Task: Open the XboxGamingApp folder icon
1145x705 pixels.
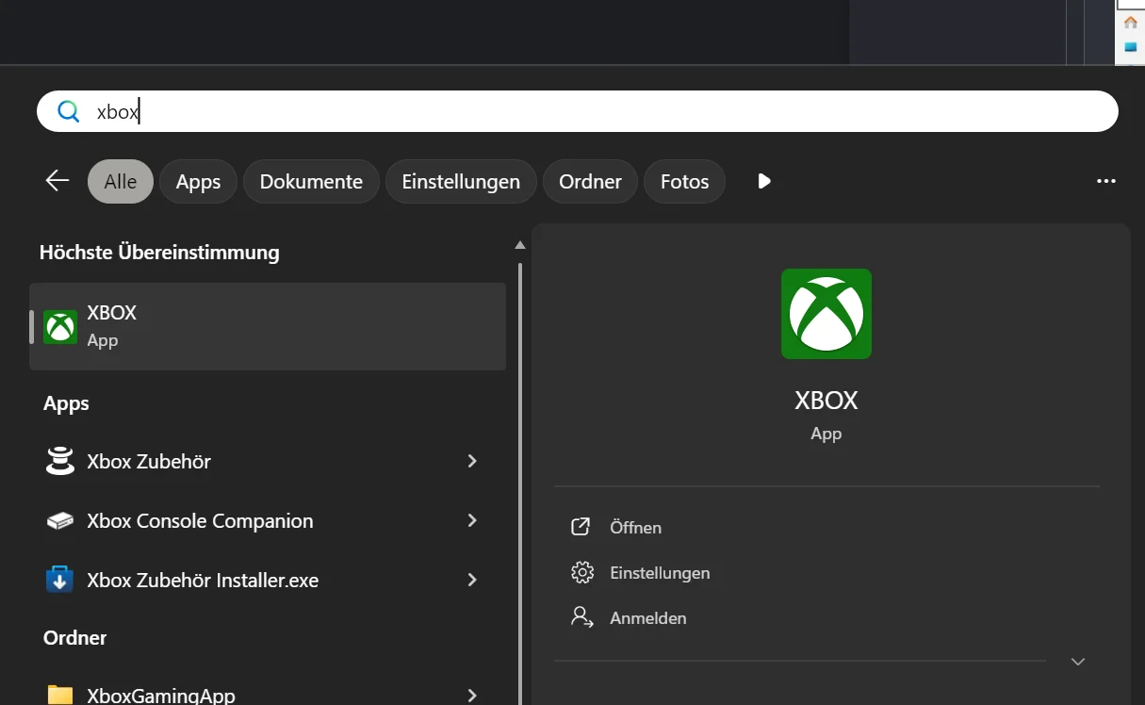Action: coord(59,696)
